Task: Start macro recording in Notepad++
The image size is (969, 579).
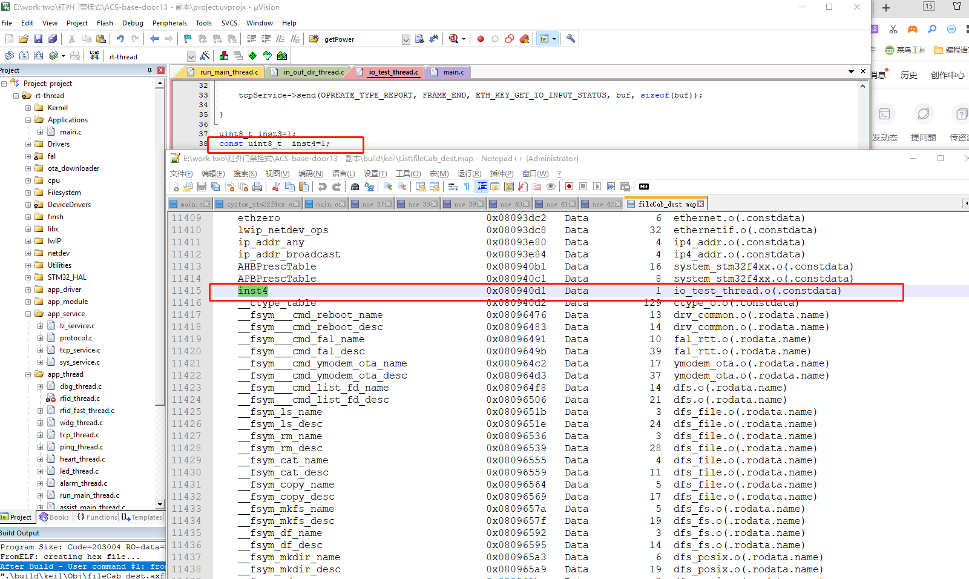Action: (569, 187)
